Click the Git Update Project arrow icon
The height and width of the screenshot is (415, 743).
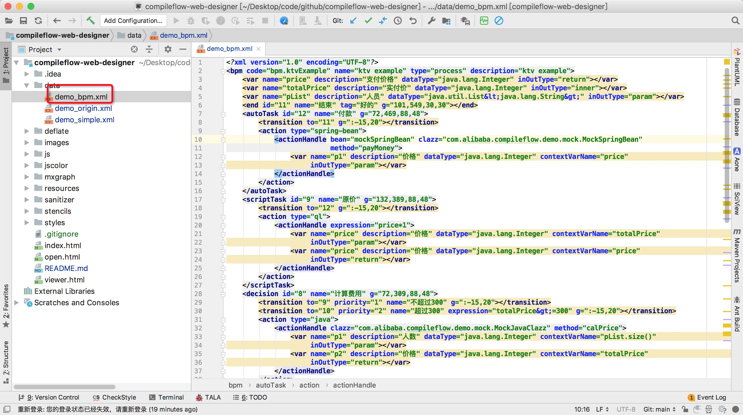353,21
